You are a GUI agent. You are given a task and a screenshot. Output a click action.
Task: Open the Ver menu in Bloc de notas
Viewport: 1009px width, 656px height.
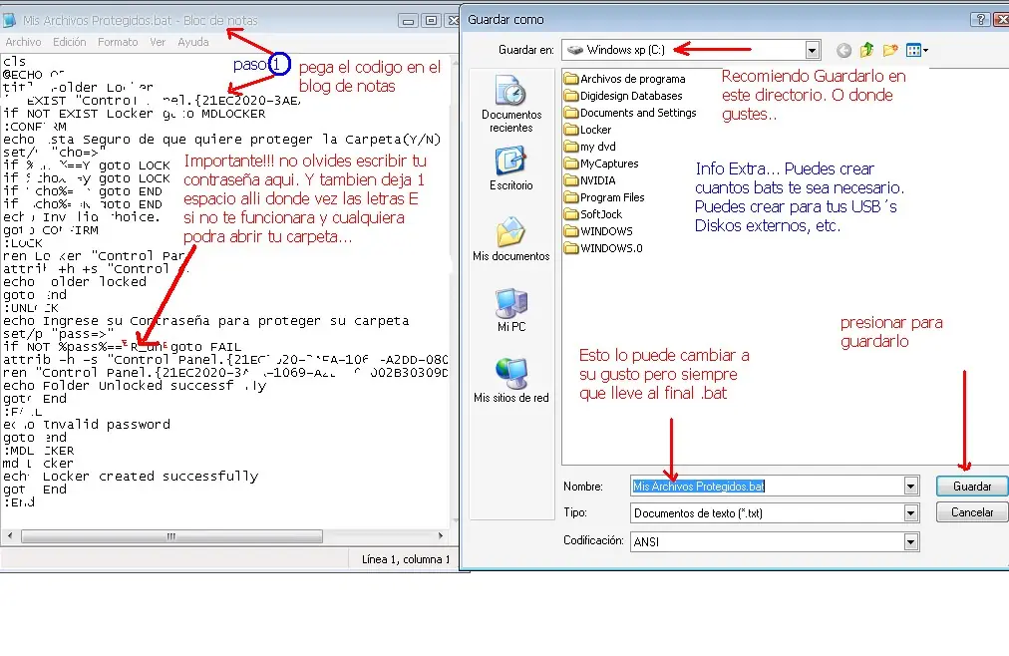coord(158,42)
